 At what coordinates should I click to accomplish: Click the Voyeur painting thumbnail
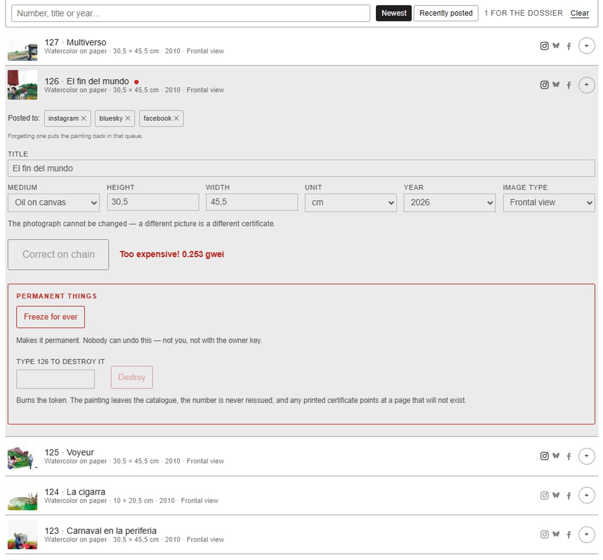pos(23,456)
